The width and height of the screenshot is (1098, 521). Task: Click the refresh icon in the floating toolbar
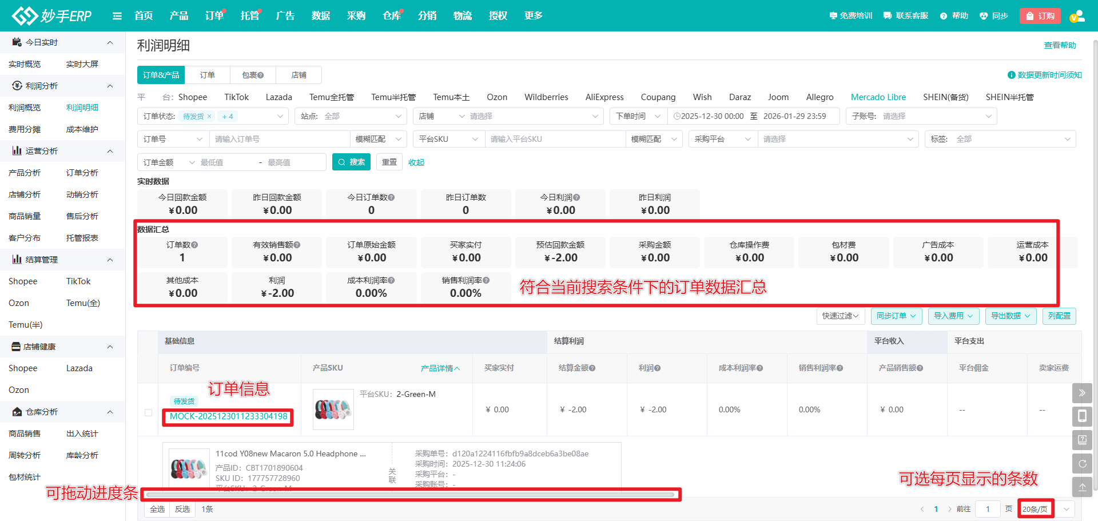click(1082, 464)
